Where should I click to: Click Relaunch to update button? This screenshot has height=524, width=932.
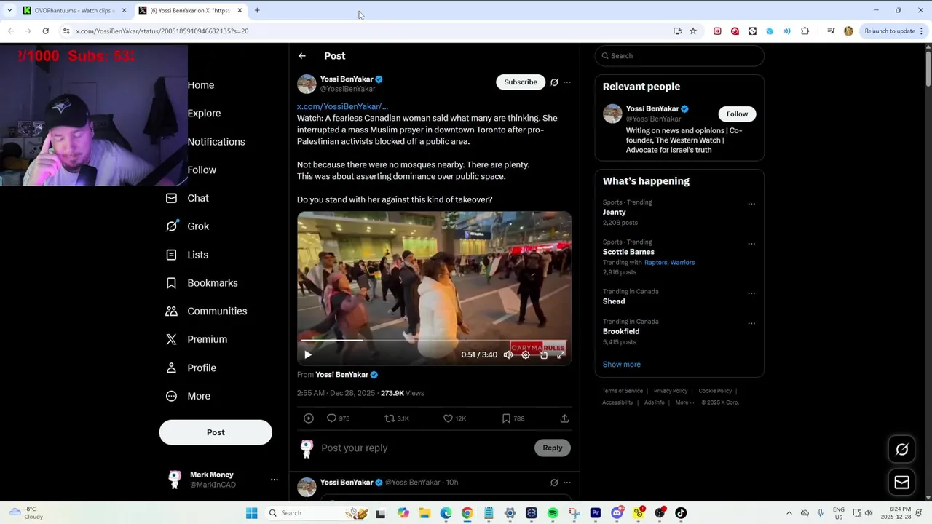point(890,31)
